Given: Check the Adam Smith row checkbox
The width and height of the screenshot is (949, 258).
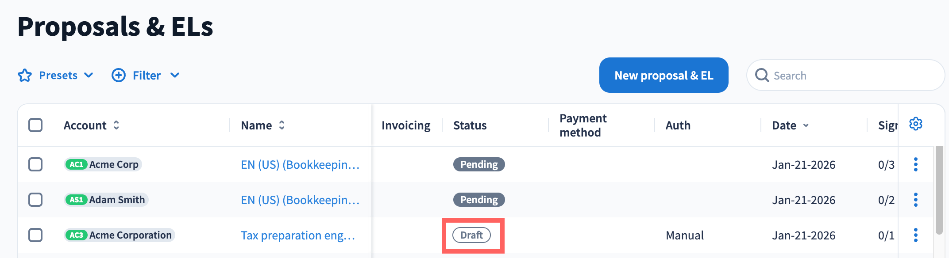Looking at the screenshot, I should point(35,200).
